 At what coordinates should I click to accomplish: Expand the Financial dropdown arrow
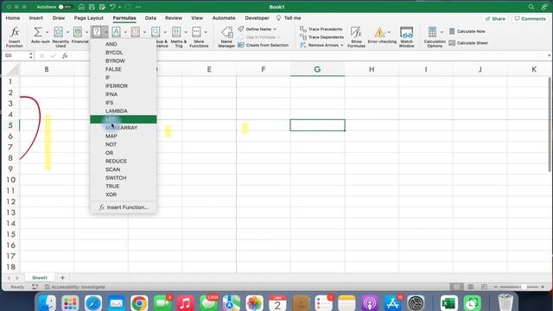86,32
